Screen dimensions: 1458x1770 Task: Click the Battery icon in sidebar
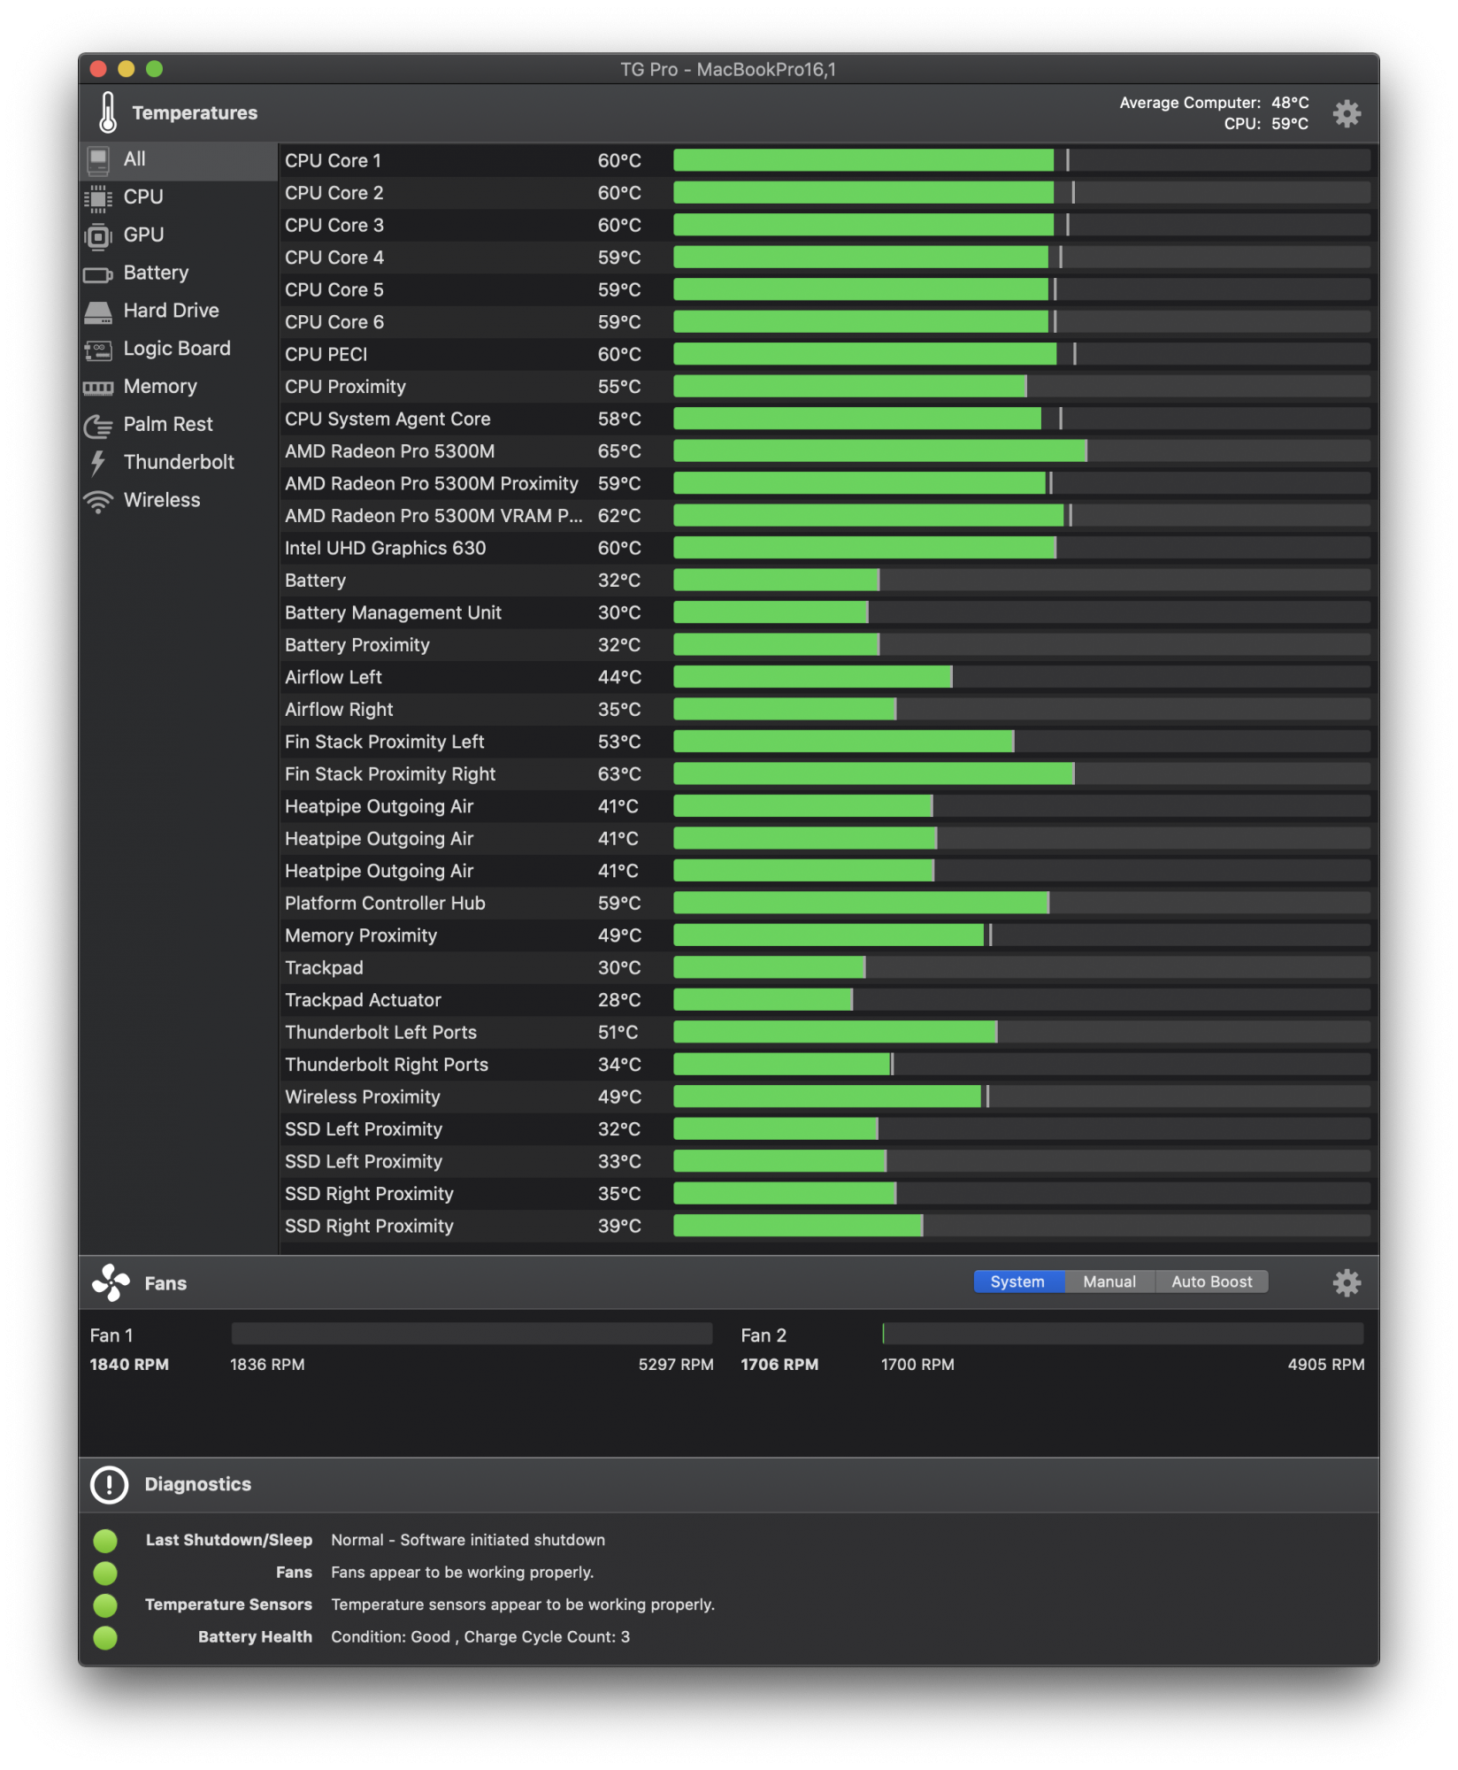pos(98,273)
